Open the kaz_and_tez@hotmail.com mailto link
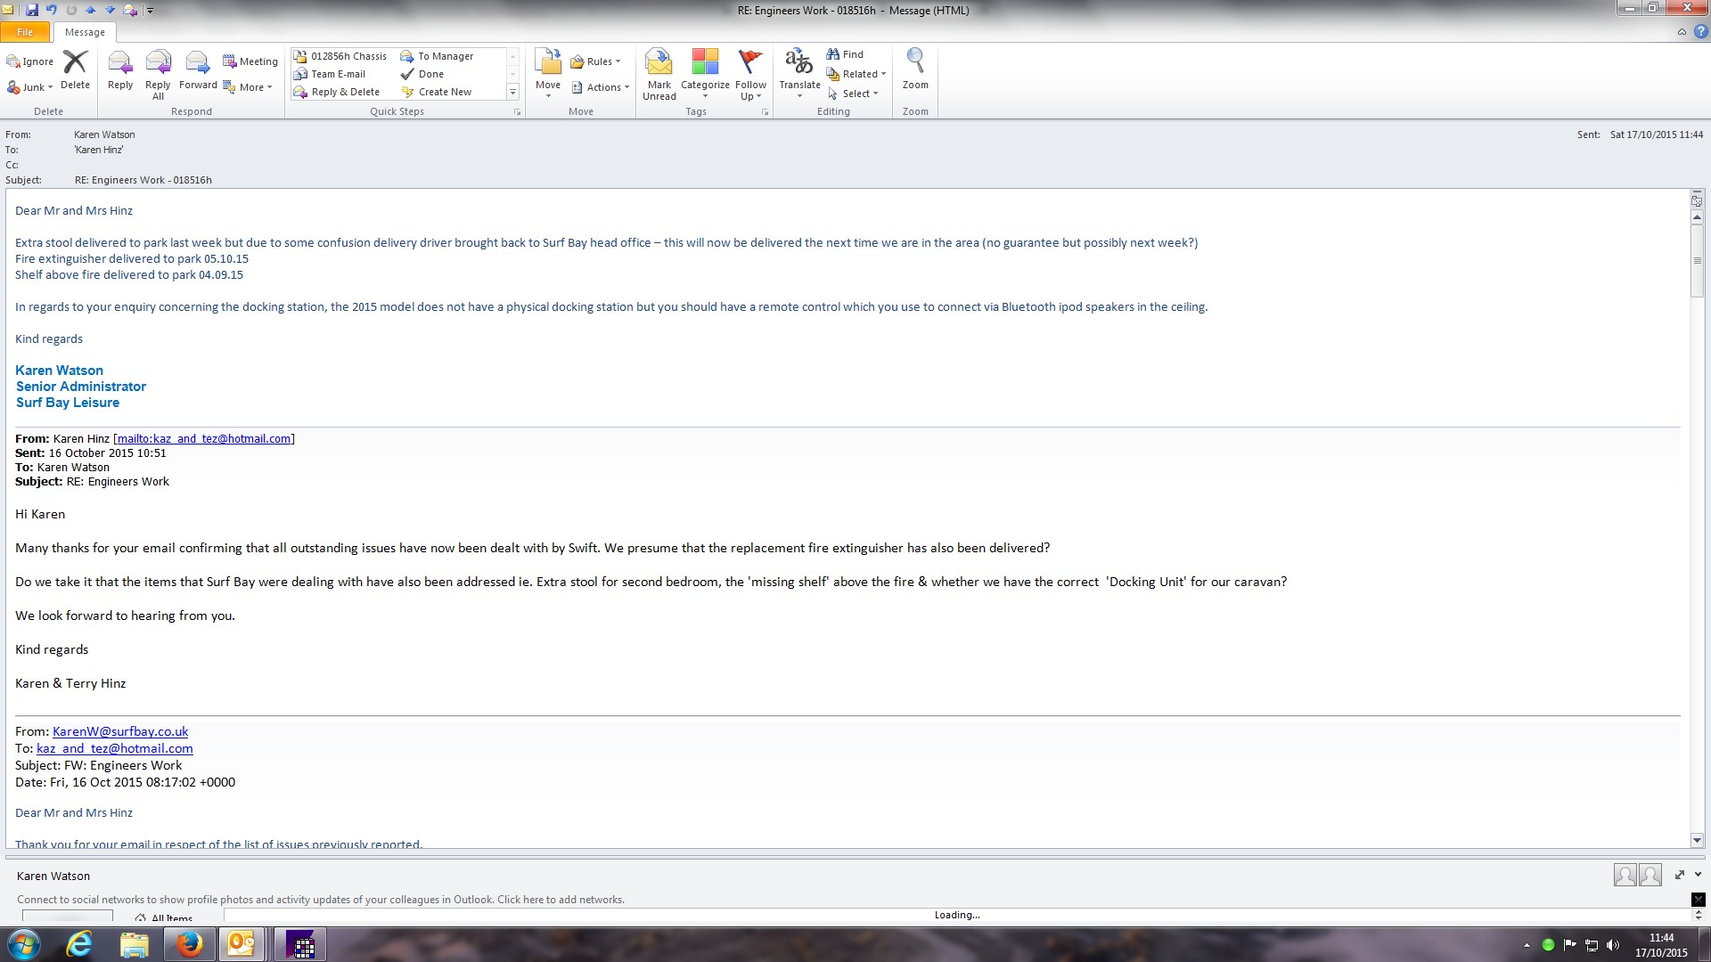1711x962 pixels. click(x=204, y=438)
